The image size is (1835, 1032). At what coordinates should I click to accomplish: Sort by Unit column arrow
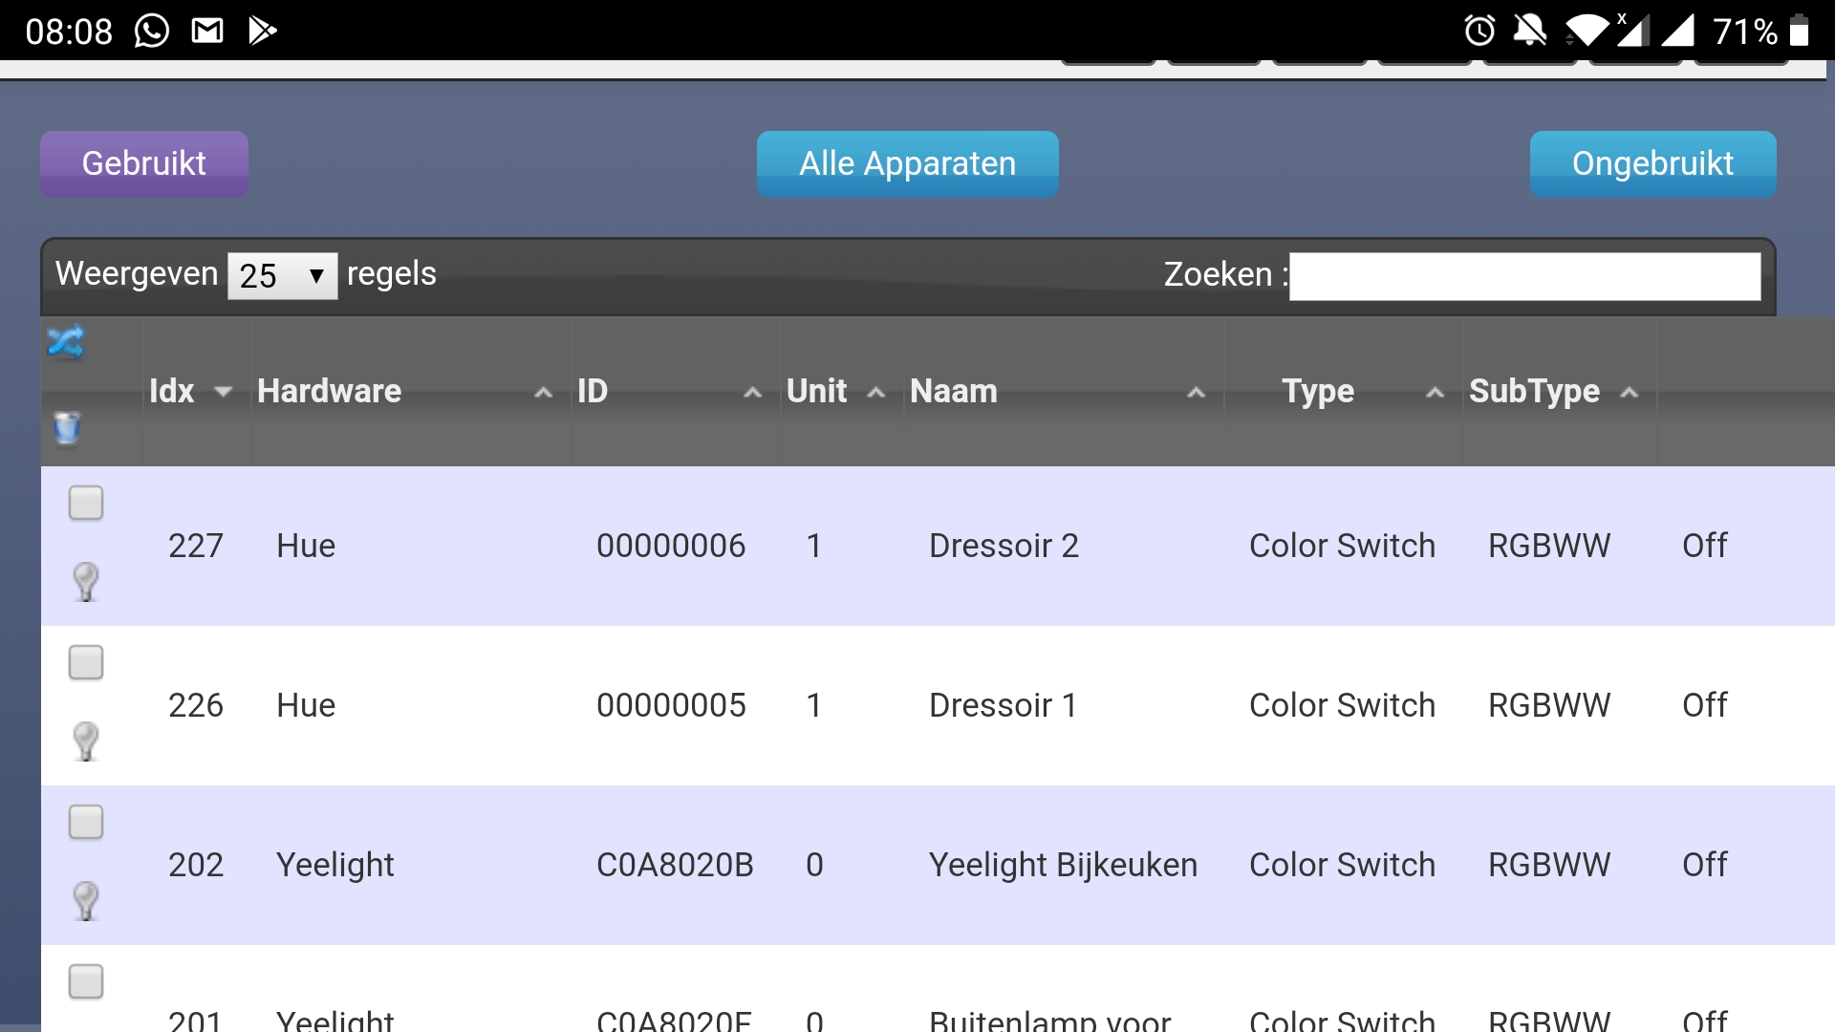pos(875,392)
